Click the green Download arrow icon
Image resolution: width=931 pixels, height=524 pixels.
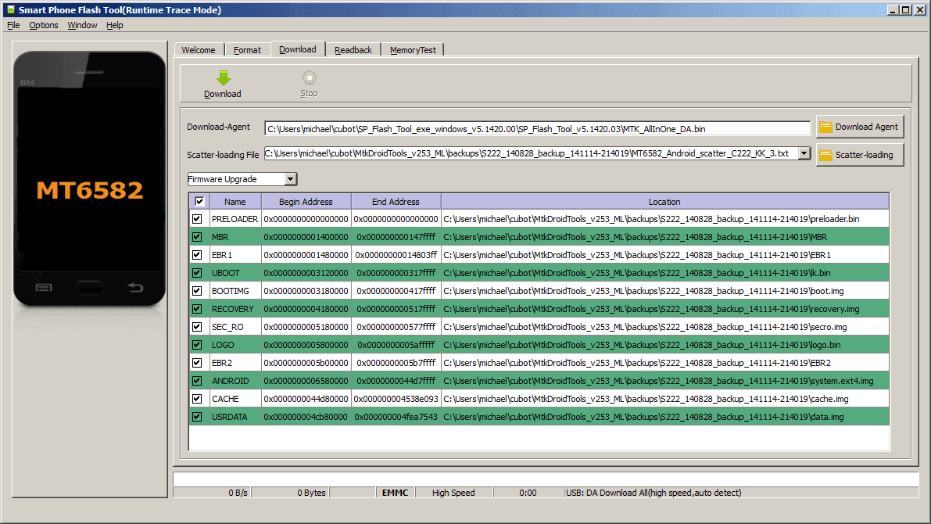(x=224, y=78)
